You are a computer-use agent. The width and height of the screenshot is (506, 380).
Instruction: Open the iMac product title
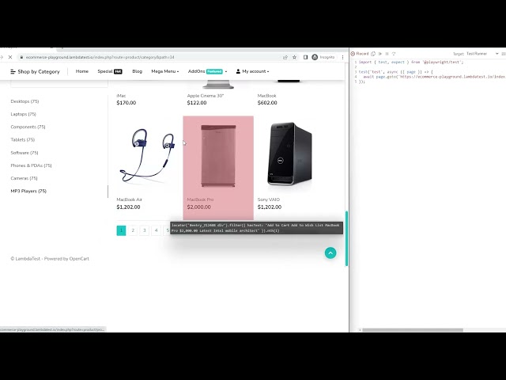[x=121, y=96]
